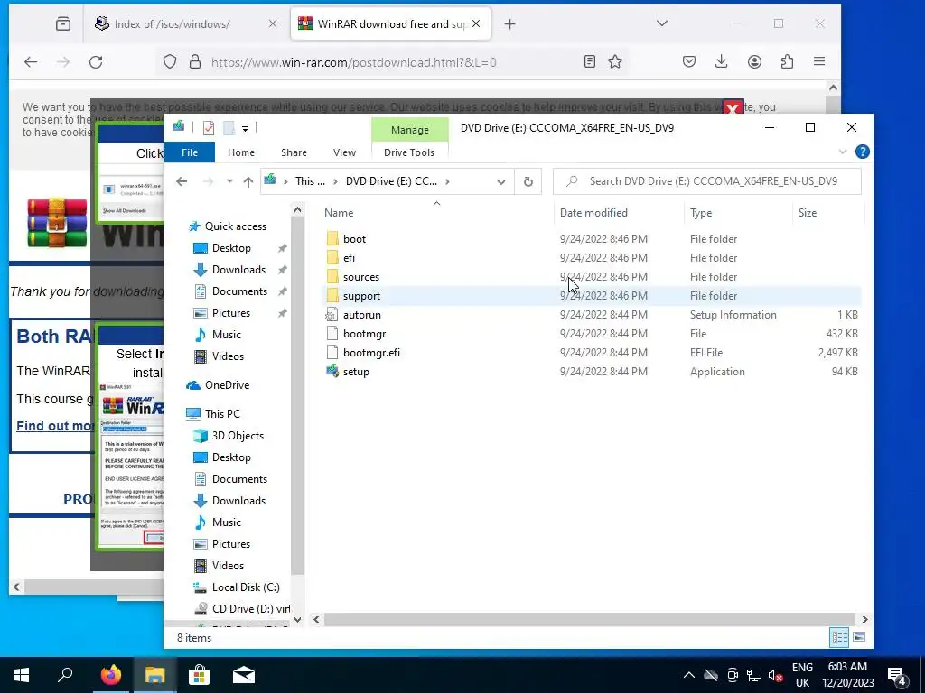Reload the WinRAR page in Firefox

point(96,62)
